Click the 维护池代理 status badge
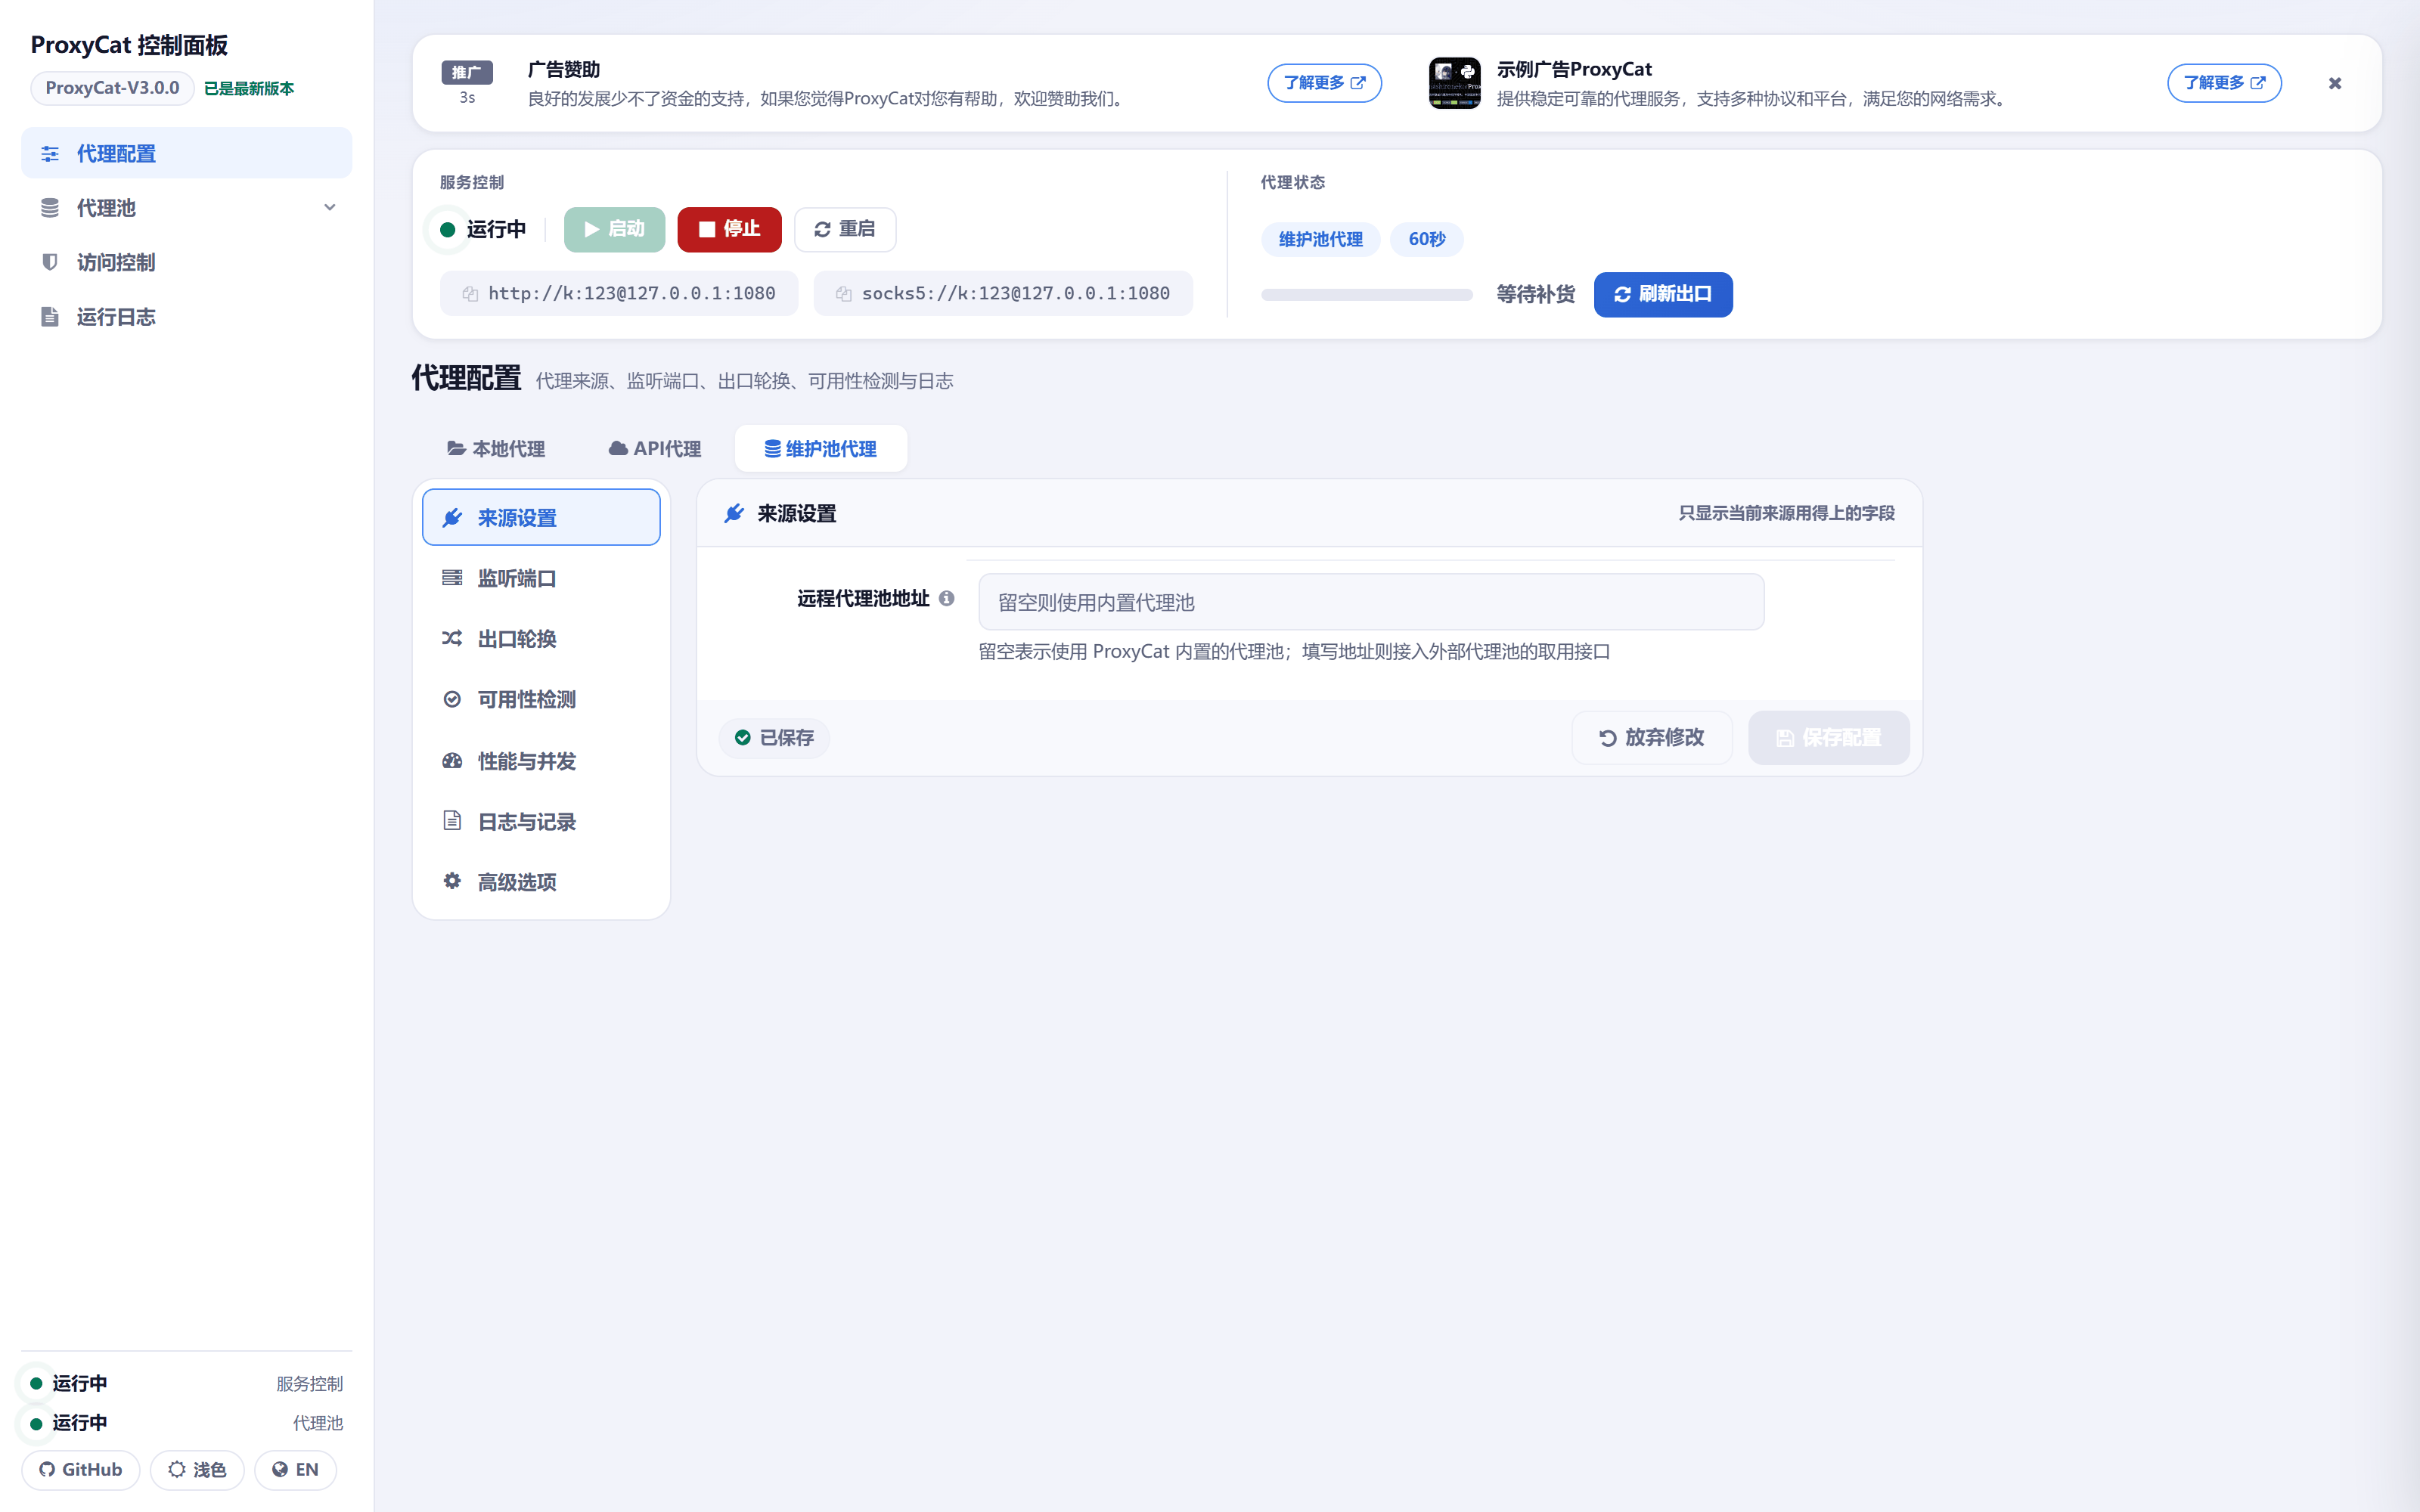This screenshot has width=2420, height=1512. point(1320,239)
